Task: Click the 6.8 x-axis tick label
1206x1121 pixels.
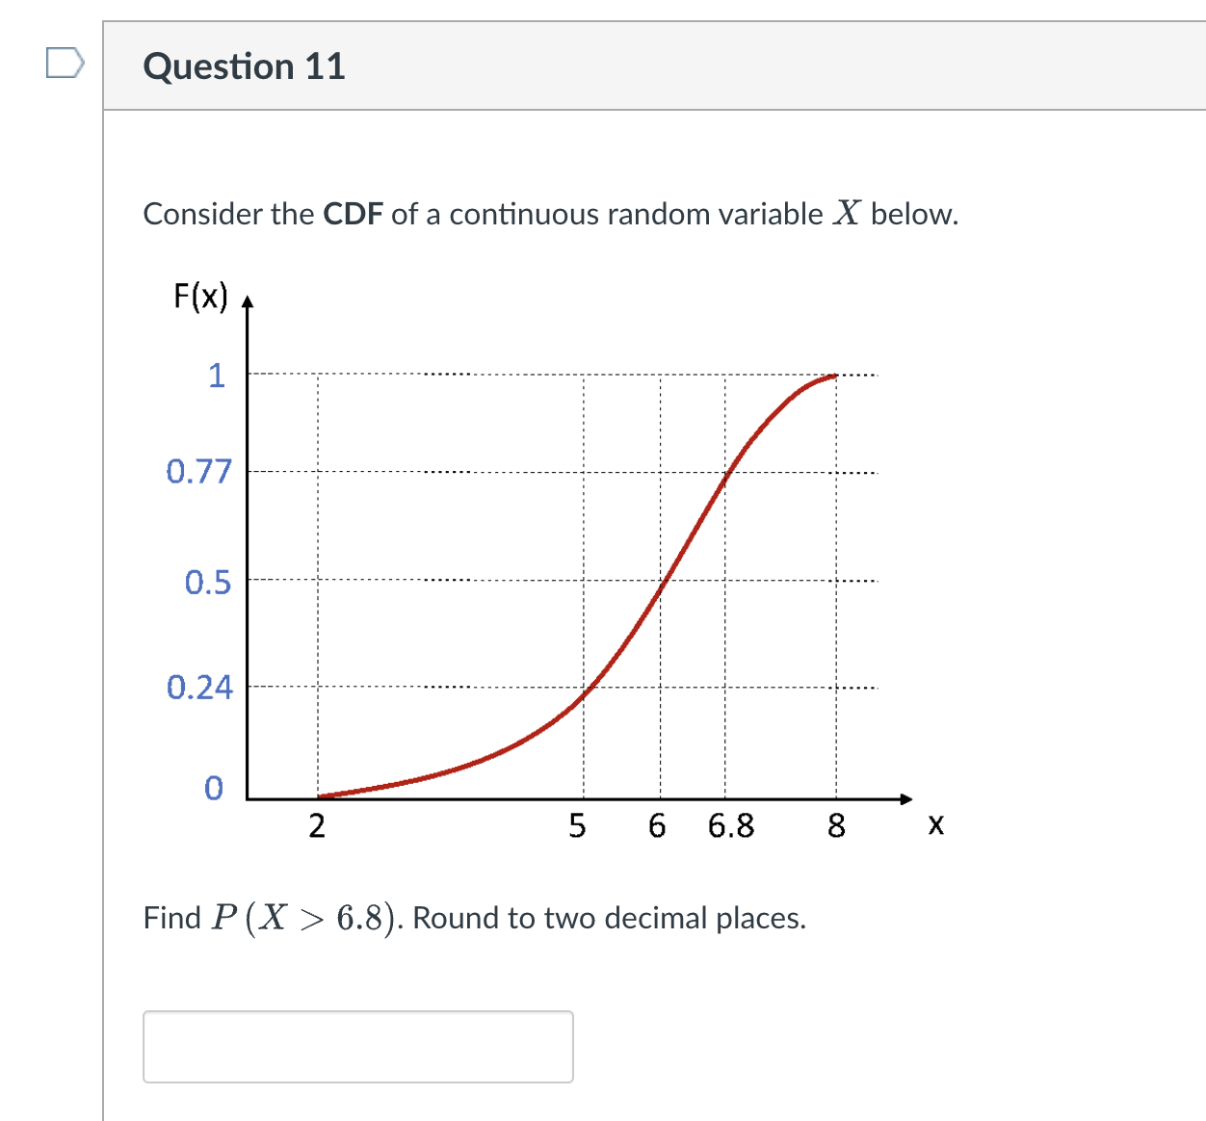Action: click(731, 826)
